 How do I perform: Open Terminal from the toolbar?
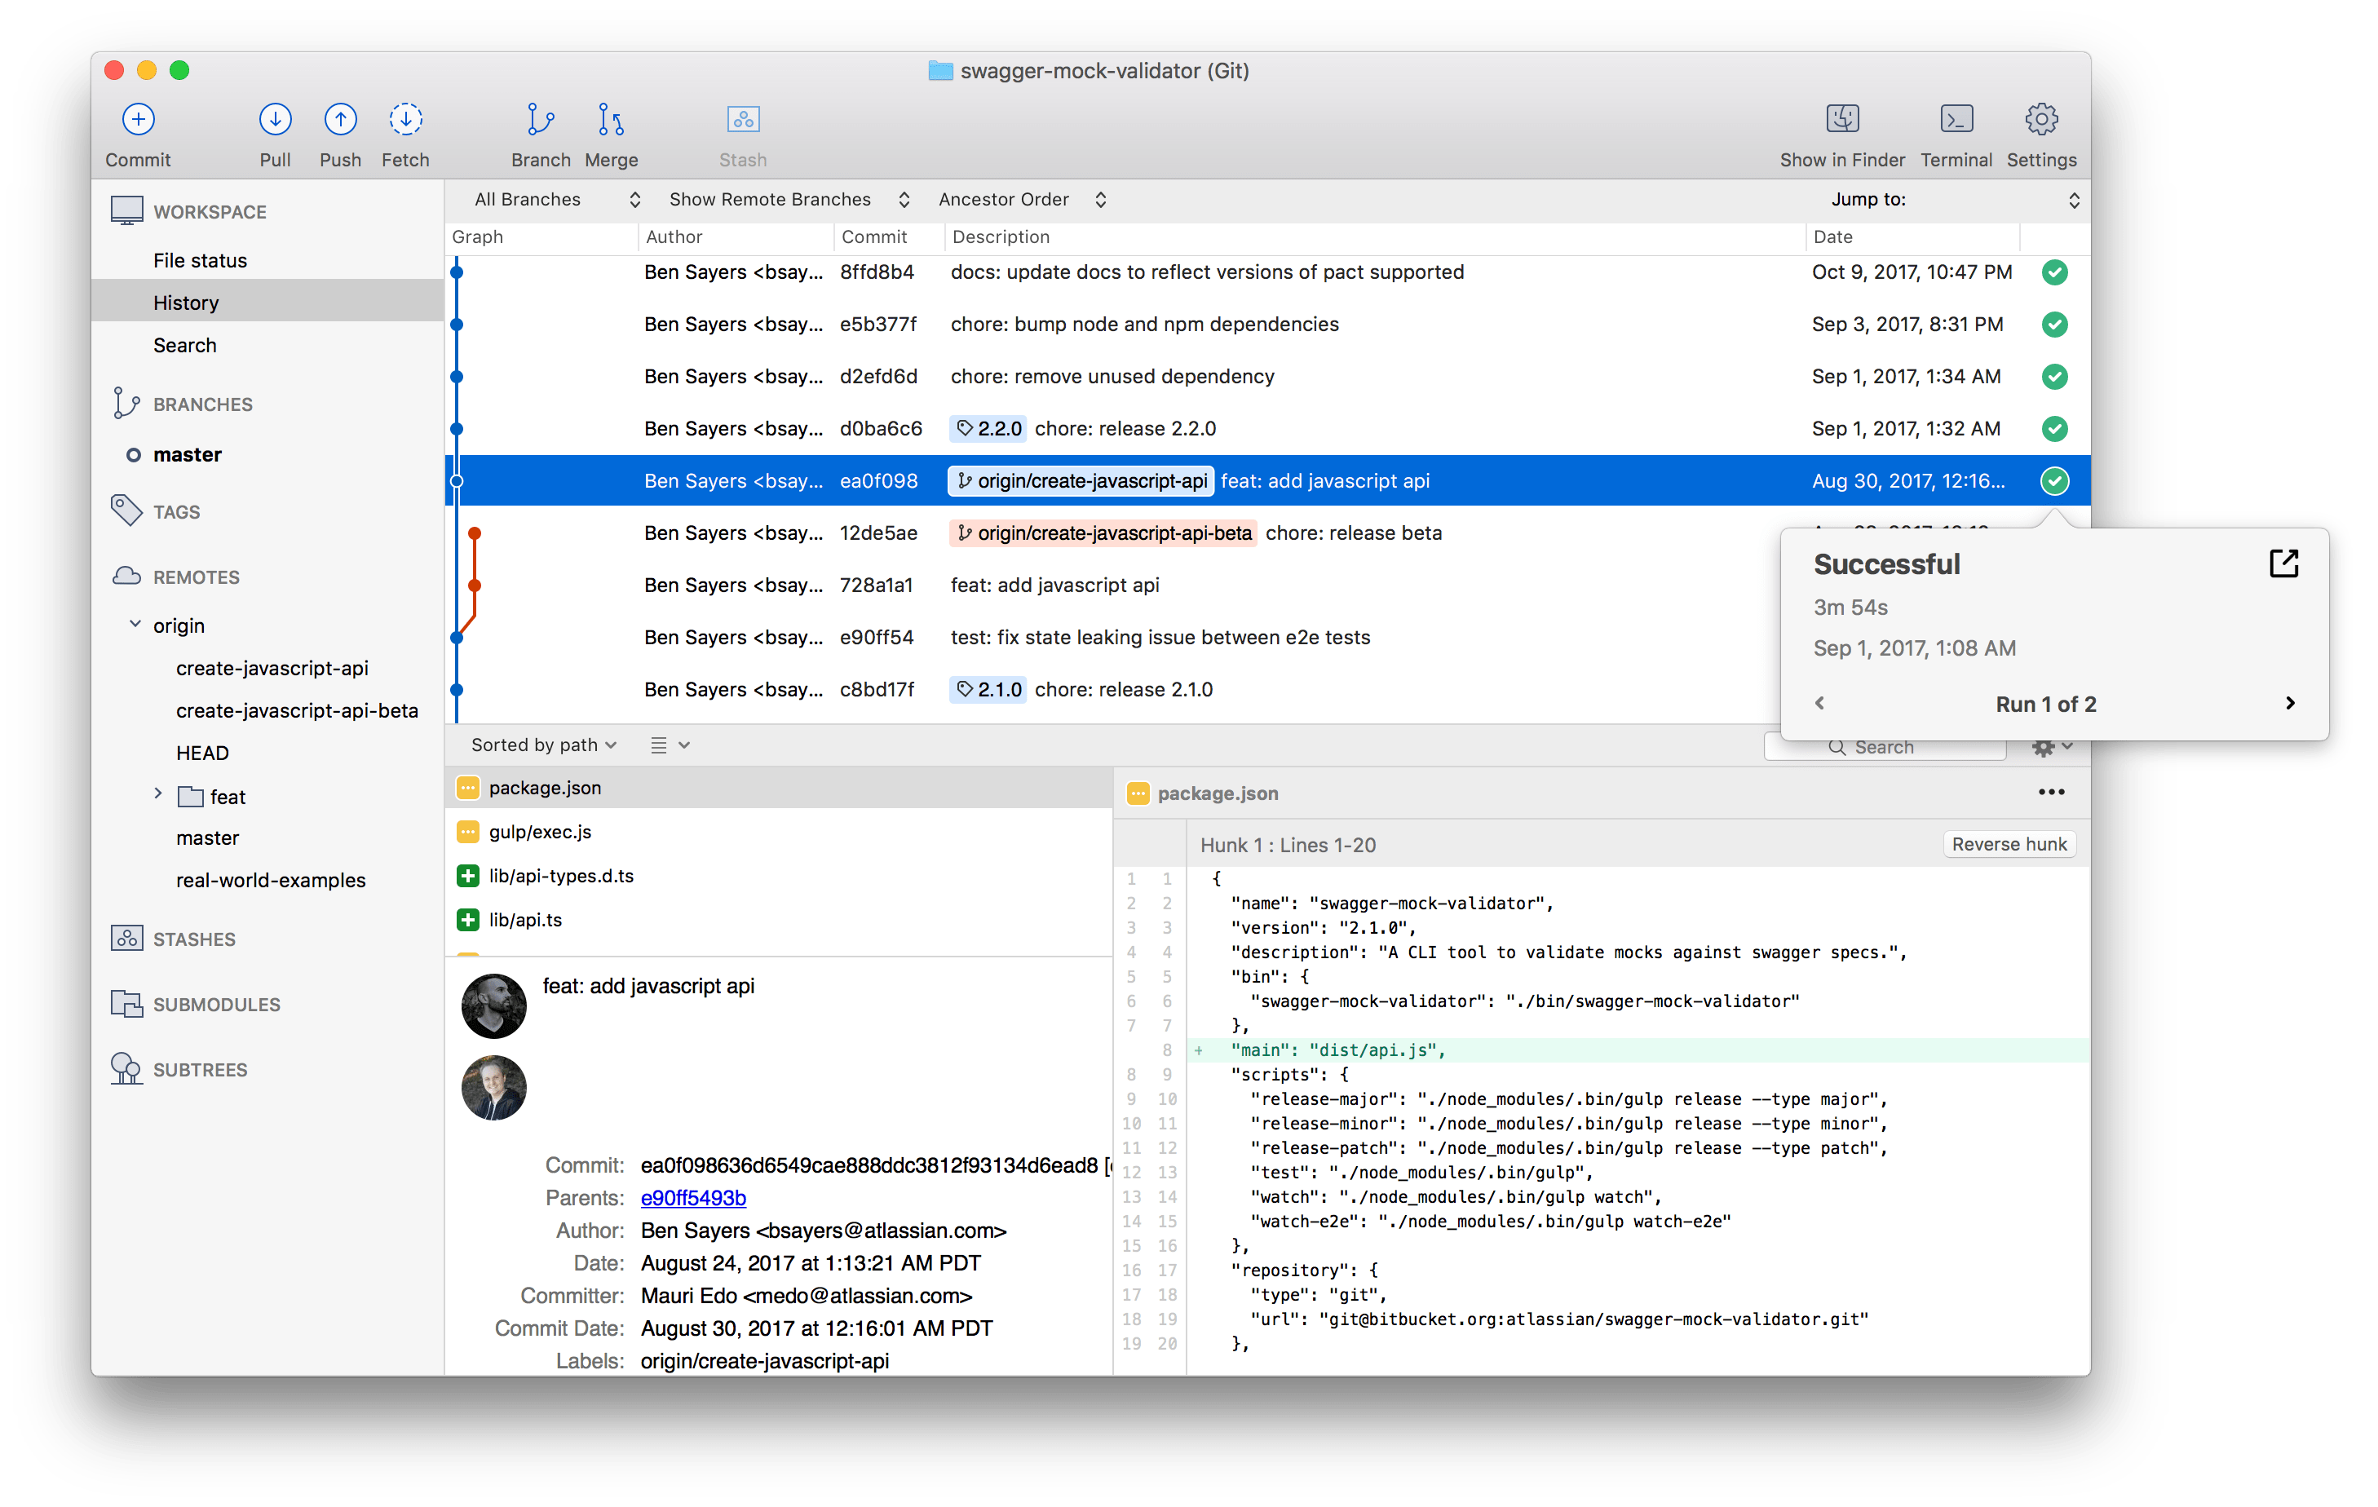(1956, 121)
